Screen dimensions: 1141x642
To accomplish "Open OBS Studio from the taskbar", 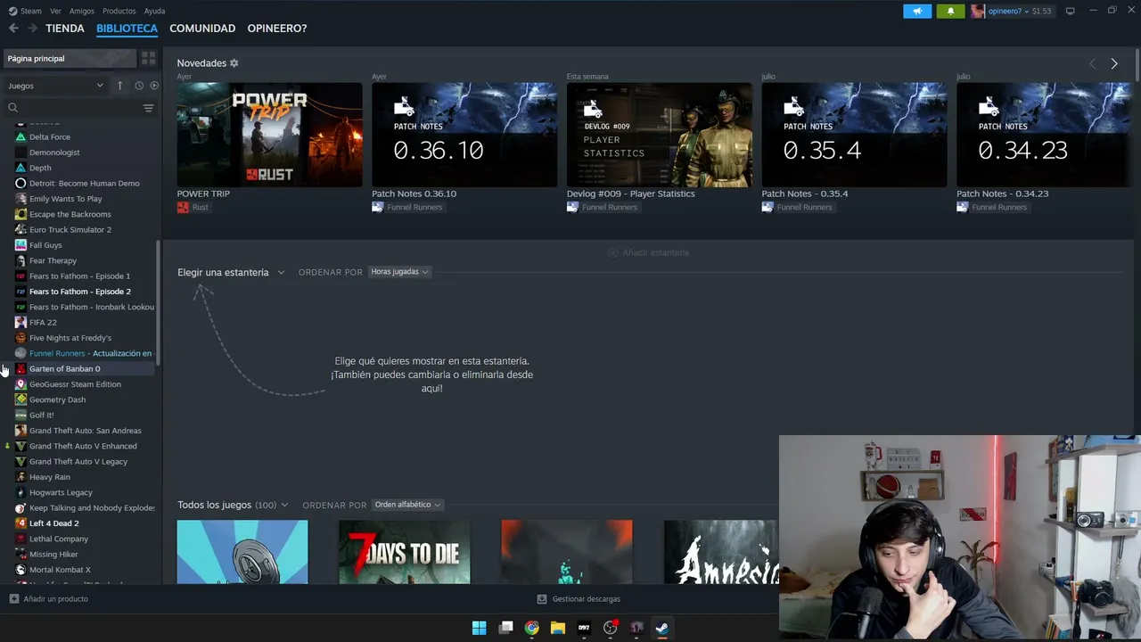I will (611, 628).
